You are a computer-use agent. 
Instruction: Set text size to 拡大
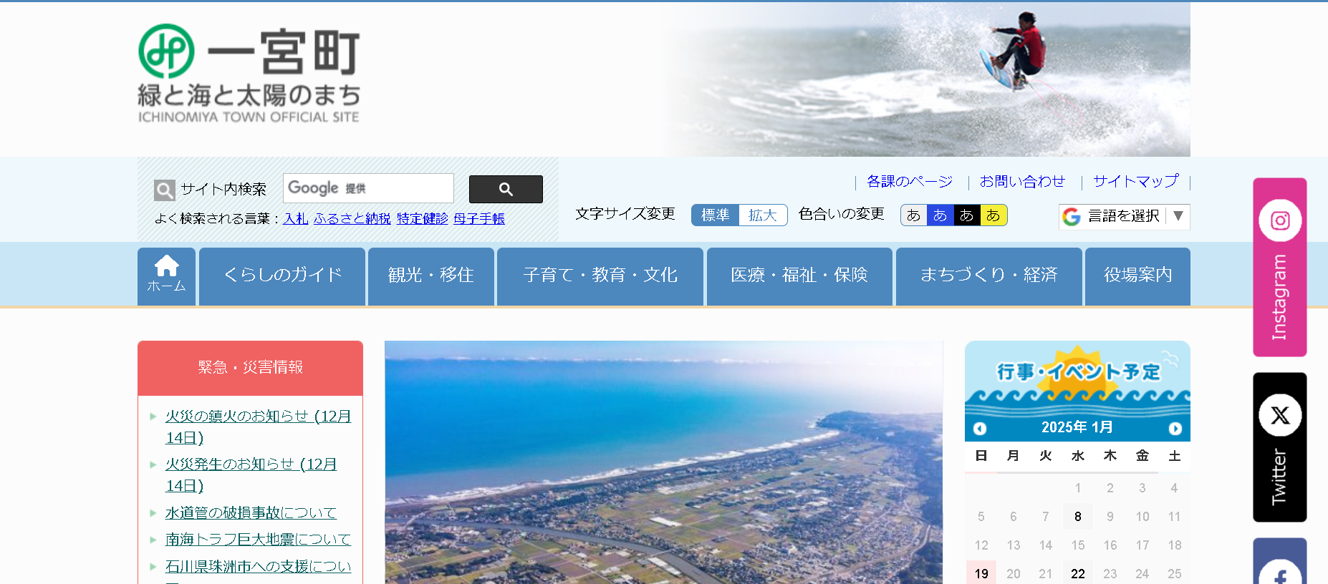(x=763, y=215)
